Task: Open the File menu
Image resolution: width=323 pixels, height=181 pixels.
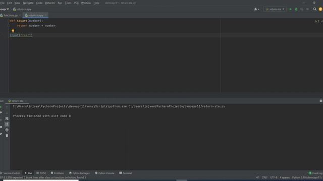Action: click(2, 3)
